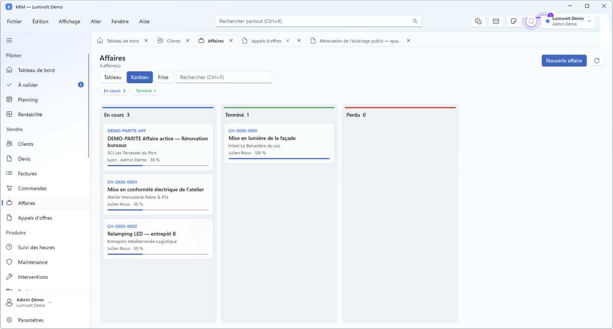Click 'Entrepôts Méditerranée Logistique' text
Screen dimensions: 613x329
point(142,241)
